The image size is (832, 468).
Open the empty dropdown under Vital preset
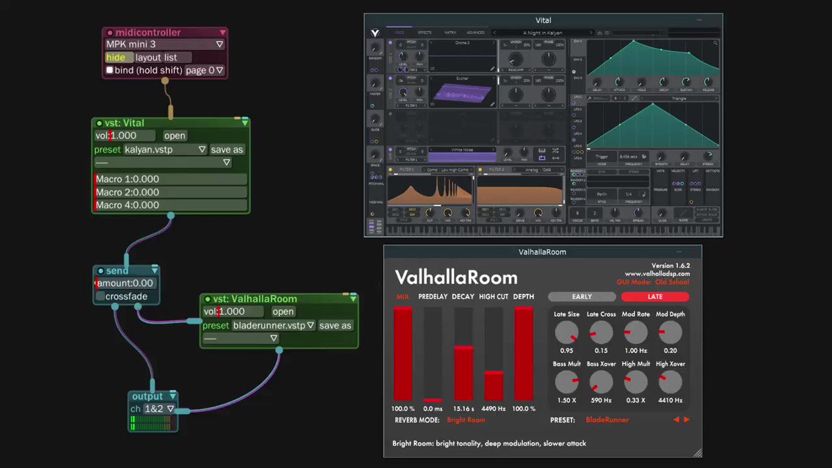(x=163, y=162)
